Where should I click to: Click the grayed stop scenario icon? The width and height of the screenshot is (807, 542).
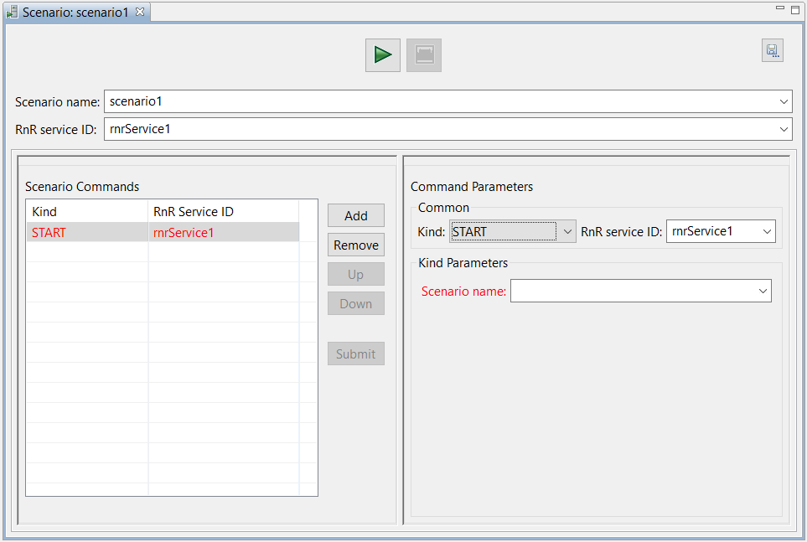(x=423, y=55)
